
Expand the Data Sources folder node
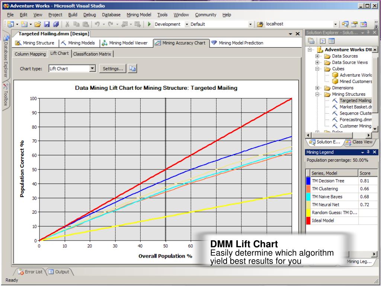[x=317, y=56]
